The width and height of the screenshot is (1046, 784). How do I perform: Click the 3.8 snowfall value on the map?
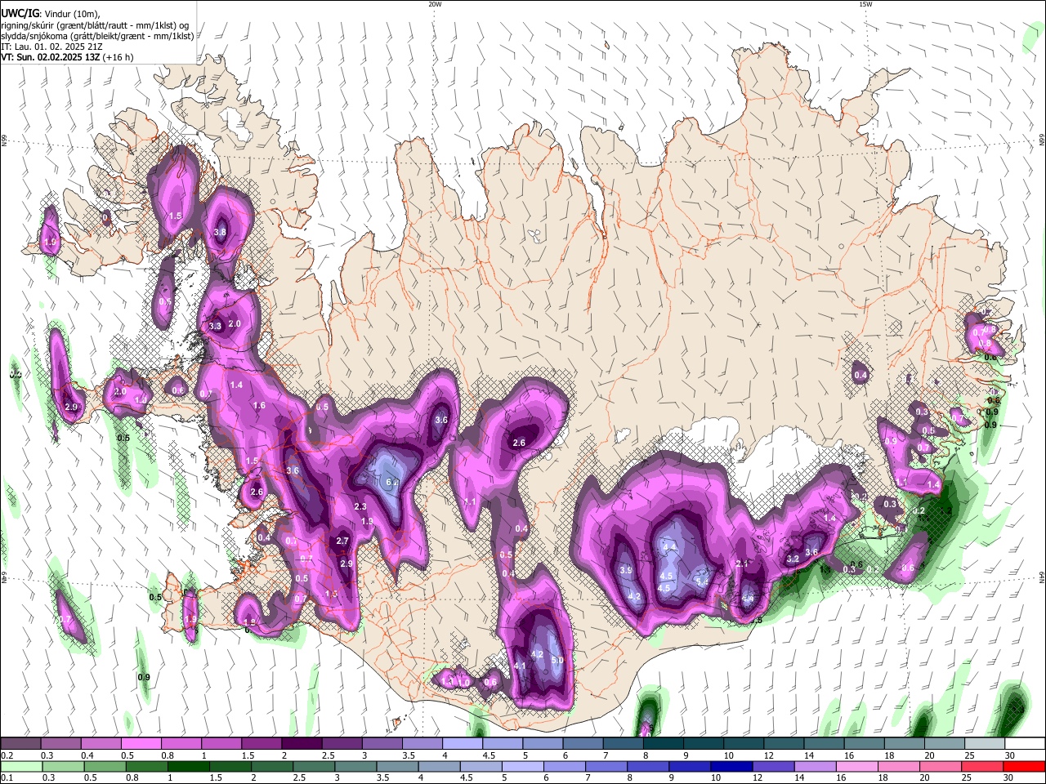pos(220,232)
